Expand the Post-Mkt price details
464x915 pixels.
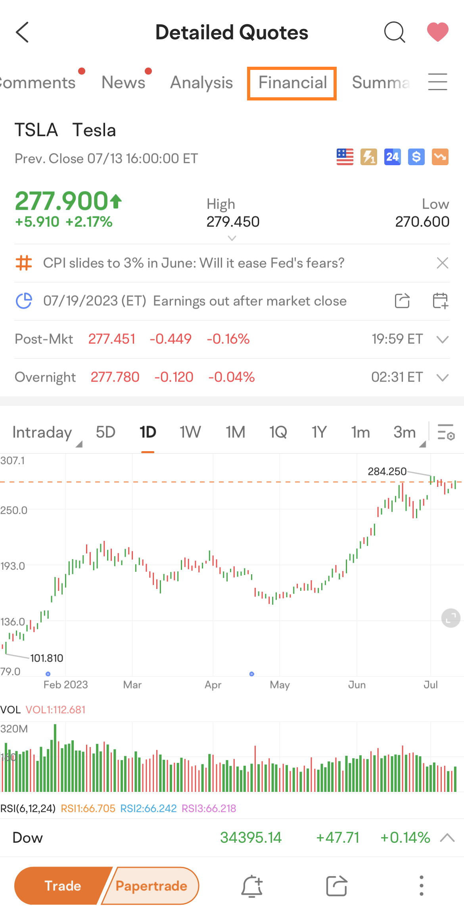pyautogui.click(x=443, y=339)
